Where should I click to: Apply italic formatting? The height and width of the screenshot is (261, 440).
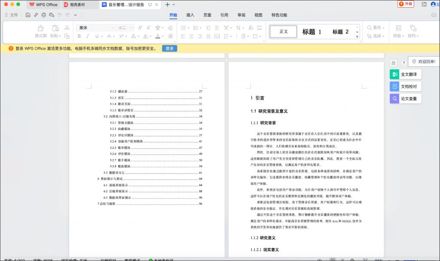tap(87, 36)
